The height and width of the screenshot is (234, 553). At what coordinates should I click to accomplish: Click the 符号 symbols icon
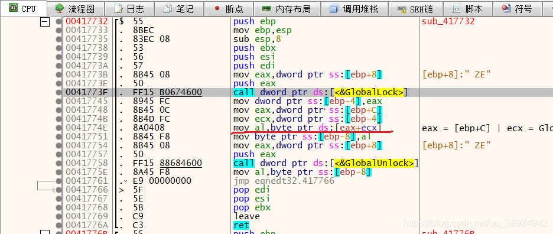(x=506, y=8)
